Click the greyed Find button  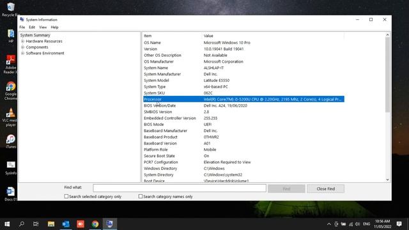[x=286, y=188]
